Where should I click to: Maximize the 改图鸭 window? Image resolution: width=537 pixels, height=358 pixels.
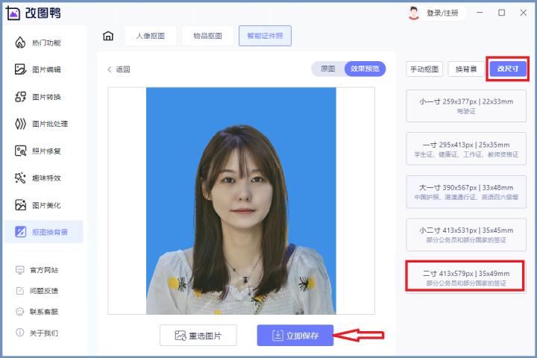(501, 13)
